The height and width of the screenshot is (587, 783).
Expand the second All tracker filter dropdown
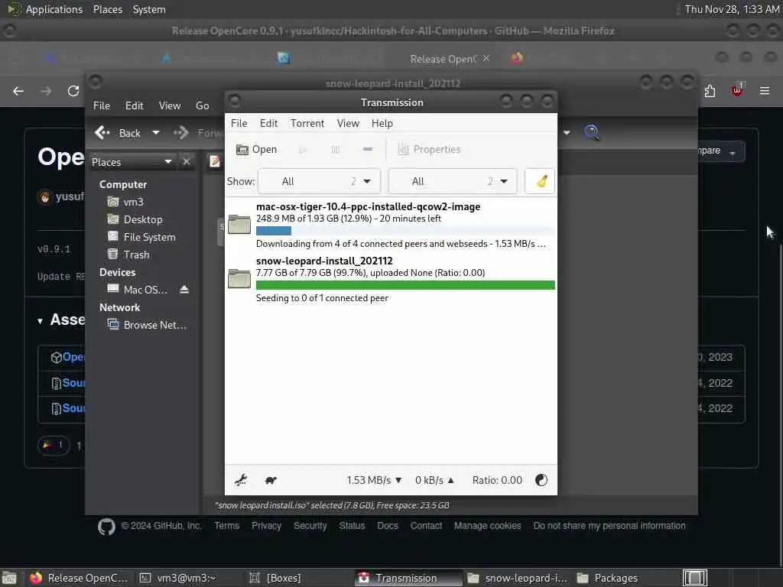[453, 181]
